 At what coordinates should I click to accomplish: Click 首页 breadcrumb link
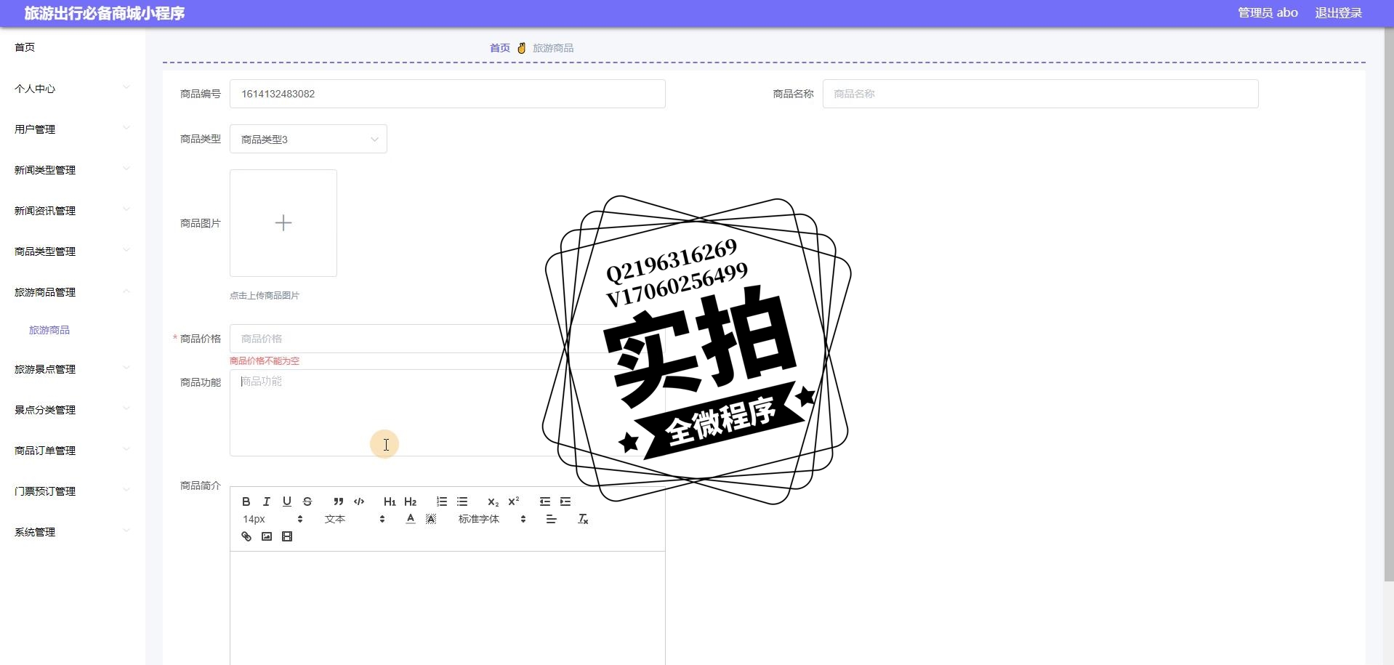tap(500, 48)
